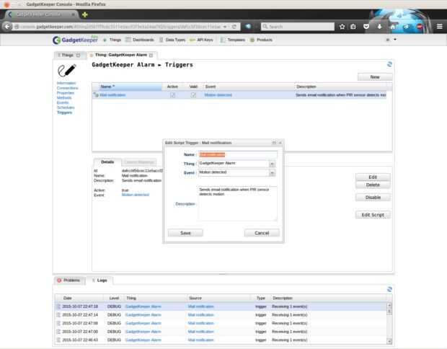Click the Pocket icon in Firefox toolbar
The width and height of the screenshot is (447, 349).
tap(366, 27)
